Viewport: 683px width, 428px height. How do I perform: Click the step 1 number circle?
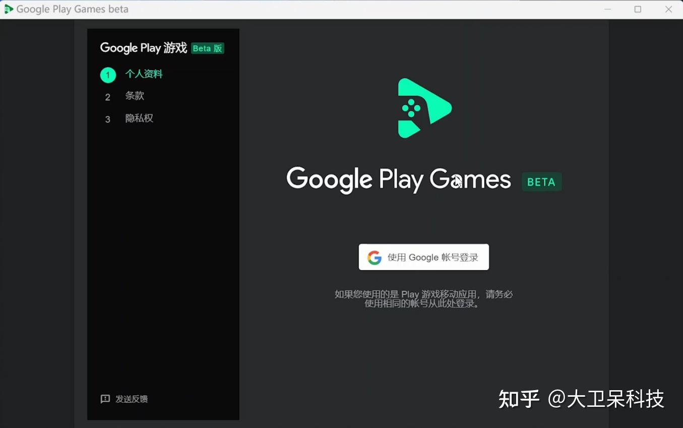(x=108, y=75)
